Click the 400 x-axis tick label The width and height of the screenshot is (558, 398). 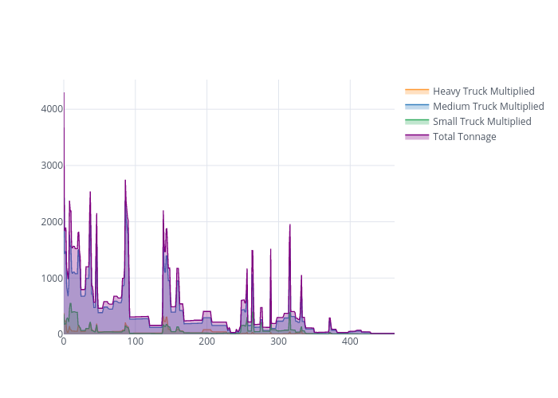pyautogui.click(x=350, y=341)
